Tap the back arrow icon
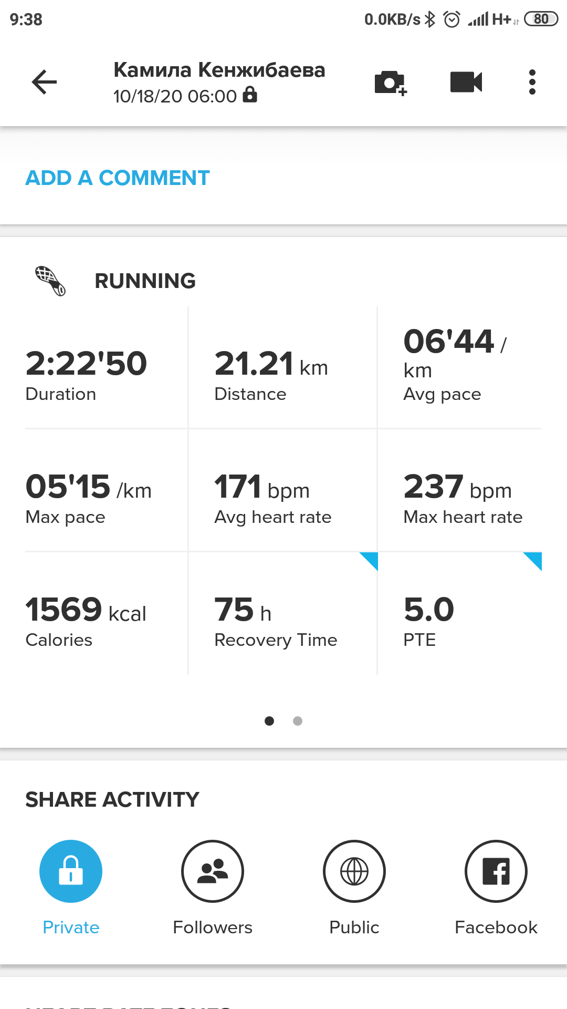The height and width of the screenshot is (1009, 567). (44, 82)
